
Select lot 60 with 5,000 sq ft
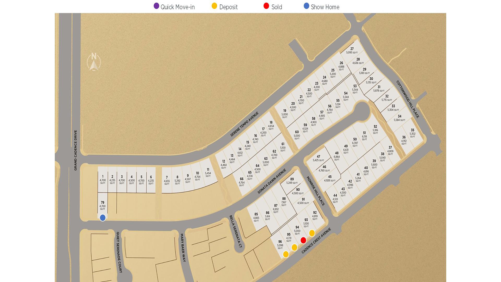tap(297, 135)
